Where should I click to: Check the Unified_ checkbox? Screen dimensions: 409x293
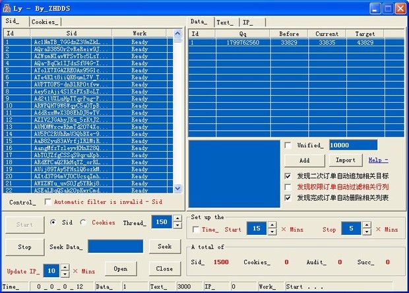[x=288, y=145]
